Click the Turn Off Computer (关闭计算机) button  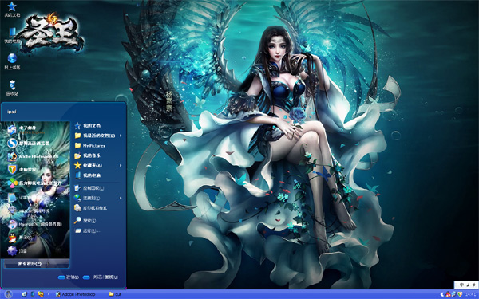(x=101, y=277)
